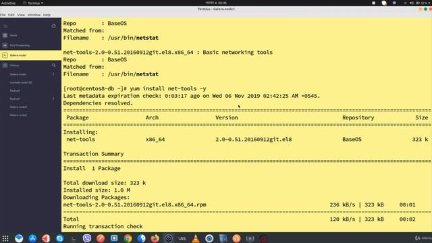432x243 pixels.
Task: Open Show Applications grid in the dock
Action: pos(5,238)
